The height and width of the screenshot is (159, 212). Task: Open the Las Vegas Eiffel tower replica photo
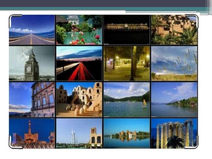coord(32,133)
